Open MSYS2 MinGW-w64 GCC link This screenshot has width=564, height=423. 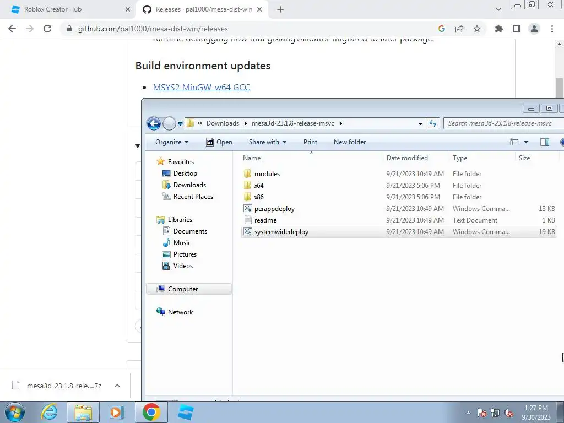[x=201, y=88]
